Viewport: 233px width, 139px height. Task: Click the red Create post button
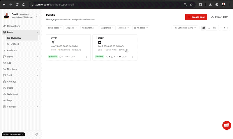[196, 17]
